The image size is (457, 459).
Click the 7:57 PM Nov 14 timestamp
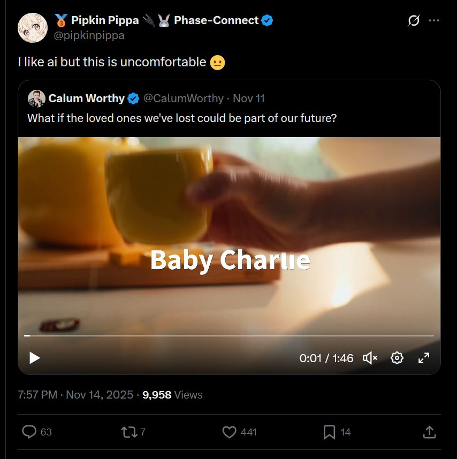[75, 395]
